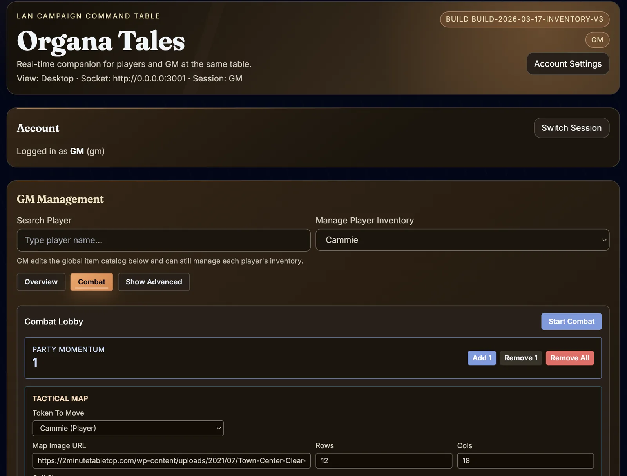Screen dimensions: 627x476
Task: Open Account Settings
Action: click(x=568, y=64)
